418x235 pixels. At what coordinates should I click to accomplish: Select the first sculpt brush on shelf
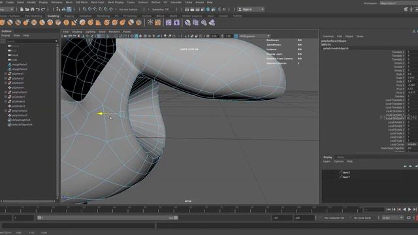coord(2,23)
